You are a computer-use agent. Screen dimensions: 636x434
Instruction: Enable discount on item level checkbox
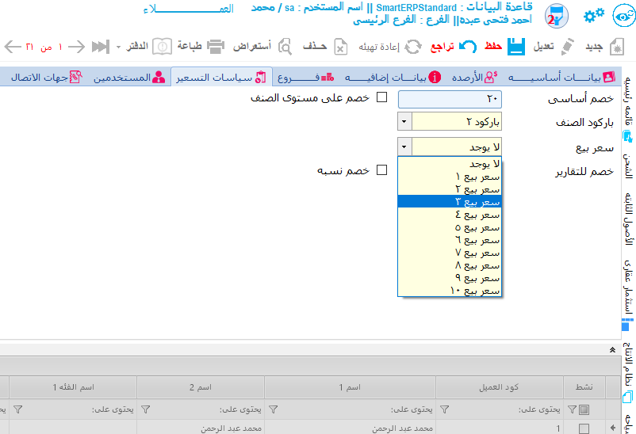click(x=381, y=97)
